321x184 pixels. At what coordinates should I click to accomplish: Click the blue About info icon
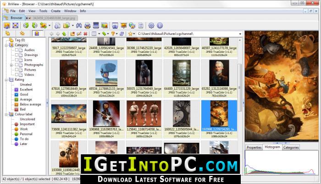(x=159, y=25)
